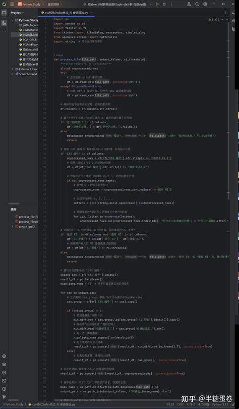Open the Notifications bell icon
This screenshot has height=409, width=239.
click(x=234, y=13)
